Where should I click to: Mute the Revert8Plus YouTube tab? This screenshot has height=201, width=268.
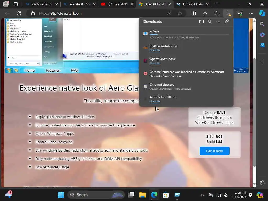(x=110, y=4)
